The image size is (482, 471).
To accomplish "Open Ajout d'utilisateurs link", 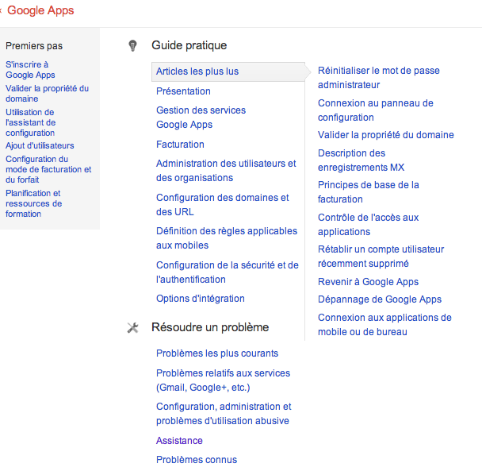I will (x=40, y=145).
